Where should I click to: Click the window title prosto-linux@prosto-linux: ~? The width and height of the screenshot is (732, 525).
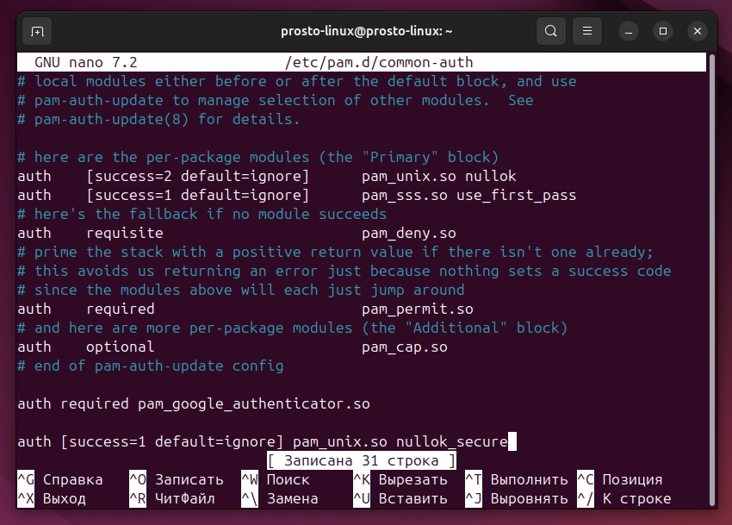[x=367, y=31]
